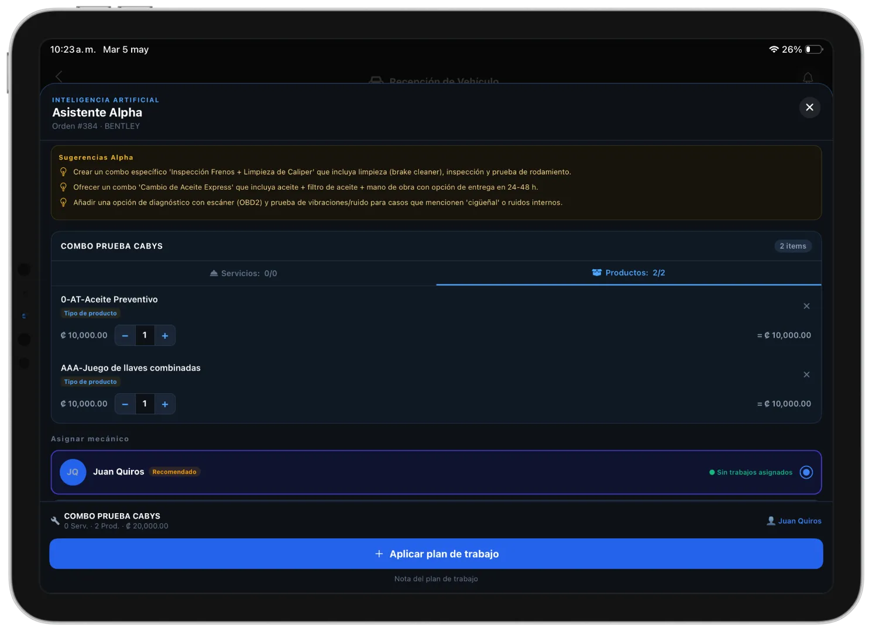Click the first suggestion bulb about Inspección Frenos
This screenshot has height=632, width=876.
coord(63,172)
